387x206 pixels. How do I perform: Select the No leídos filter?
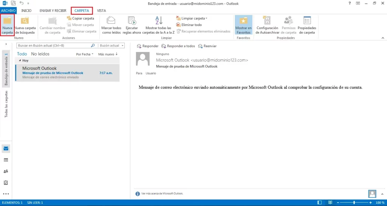coord(40,54)
